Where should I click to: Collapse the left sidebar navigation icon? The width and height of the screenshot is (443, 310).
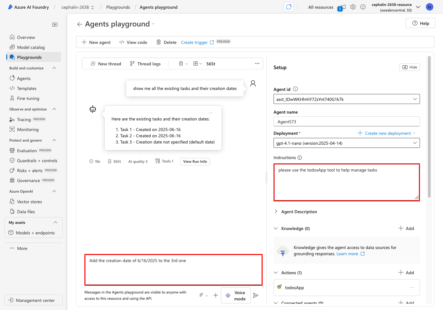(x=55, y=25)
